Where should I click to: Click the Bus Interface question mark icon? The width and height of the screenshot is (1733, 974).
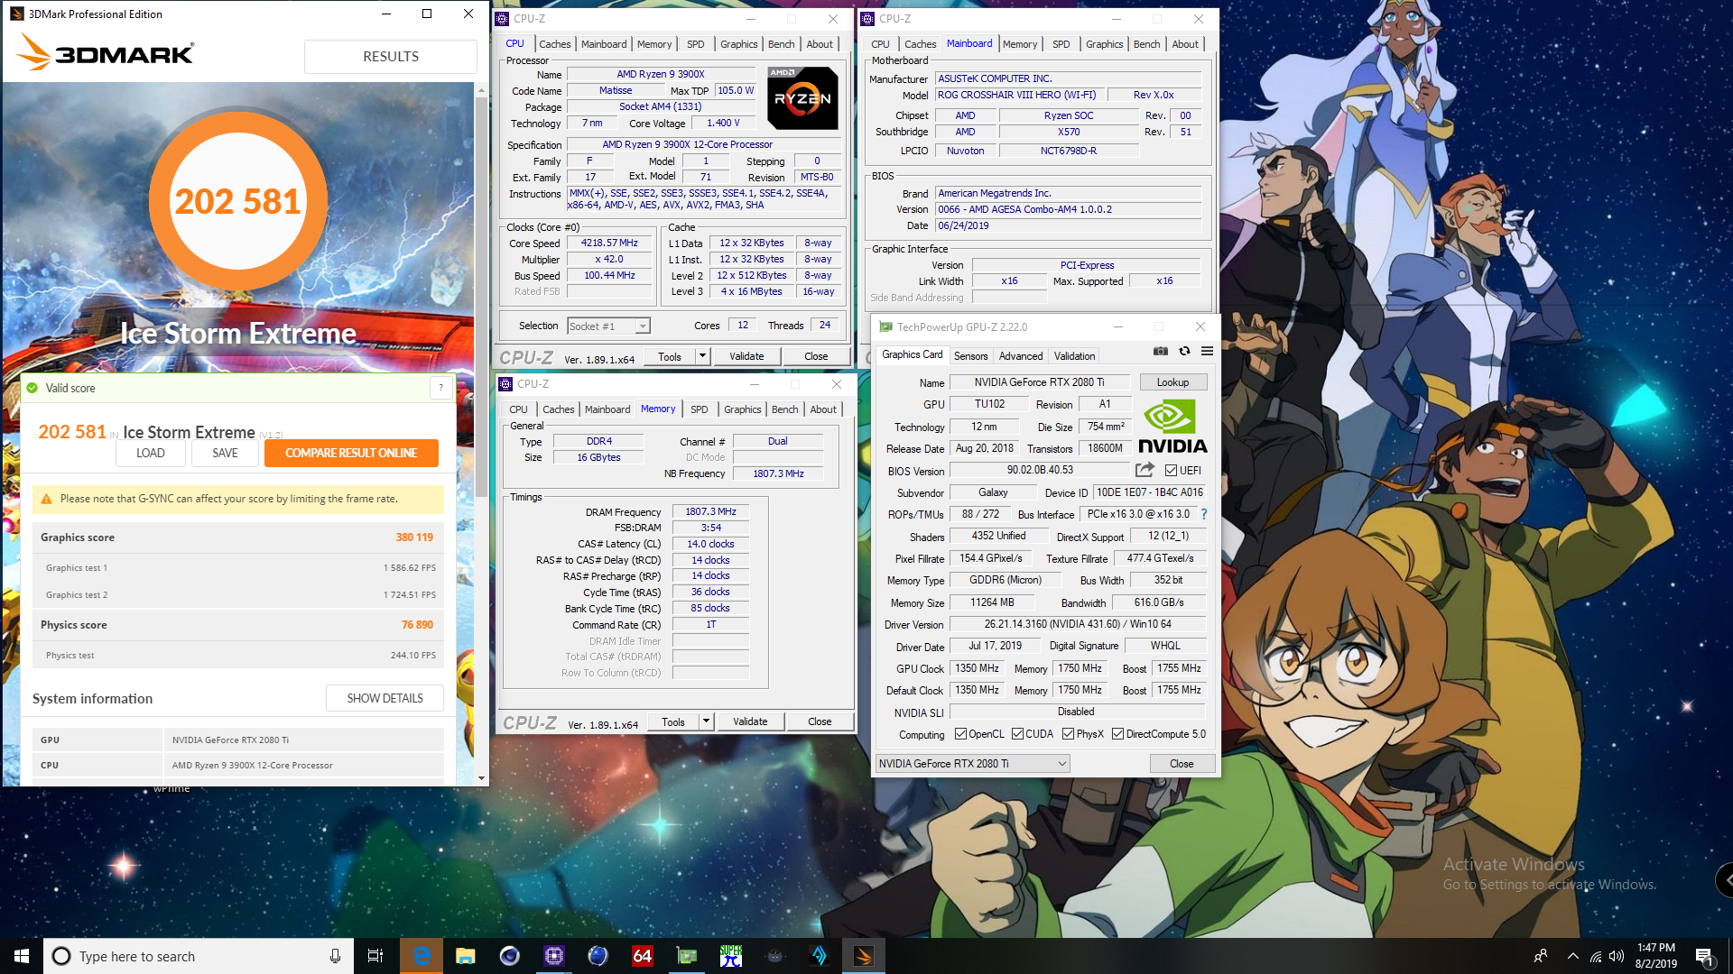coord(1203,514)
